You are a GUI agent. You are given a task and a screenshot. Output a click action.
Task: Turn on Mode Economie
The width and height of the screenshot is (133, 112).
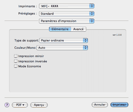pos(16,66)
